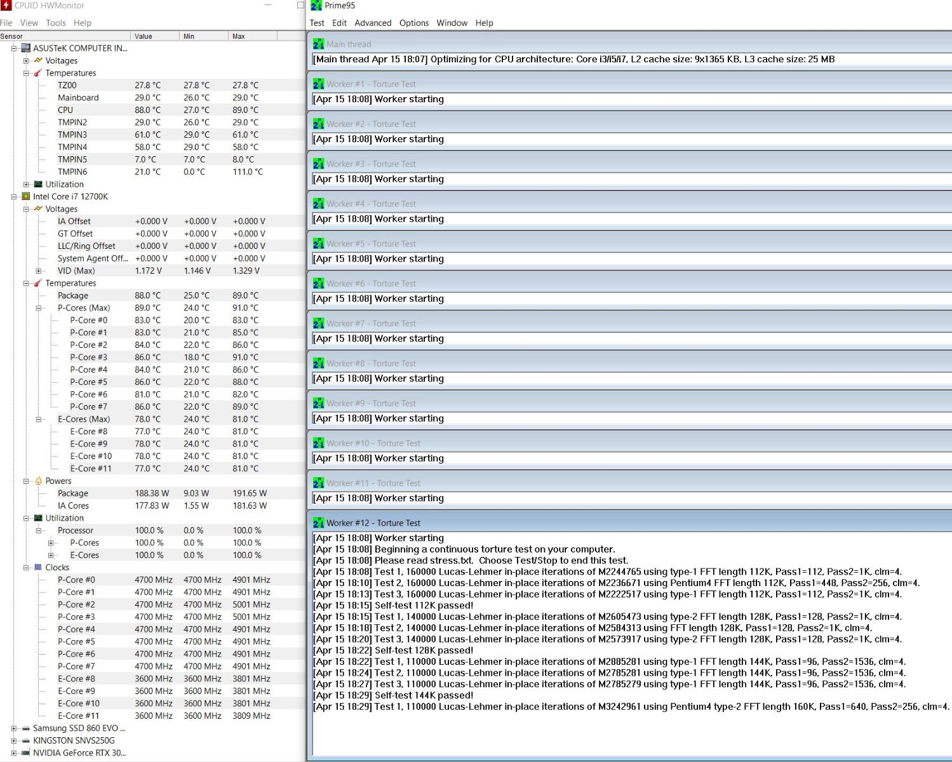Click the Worker #7 Torture Test window icon

(x=318, y=324)
